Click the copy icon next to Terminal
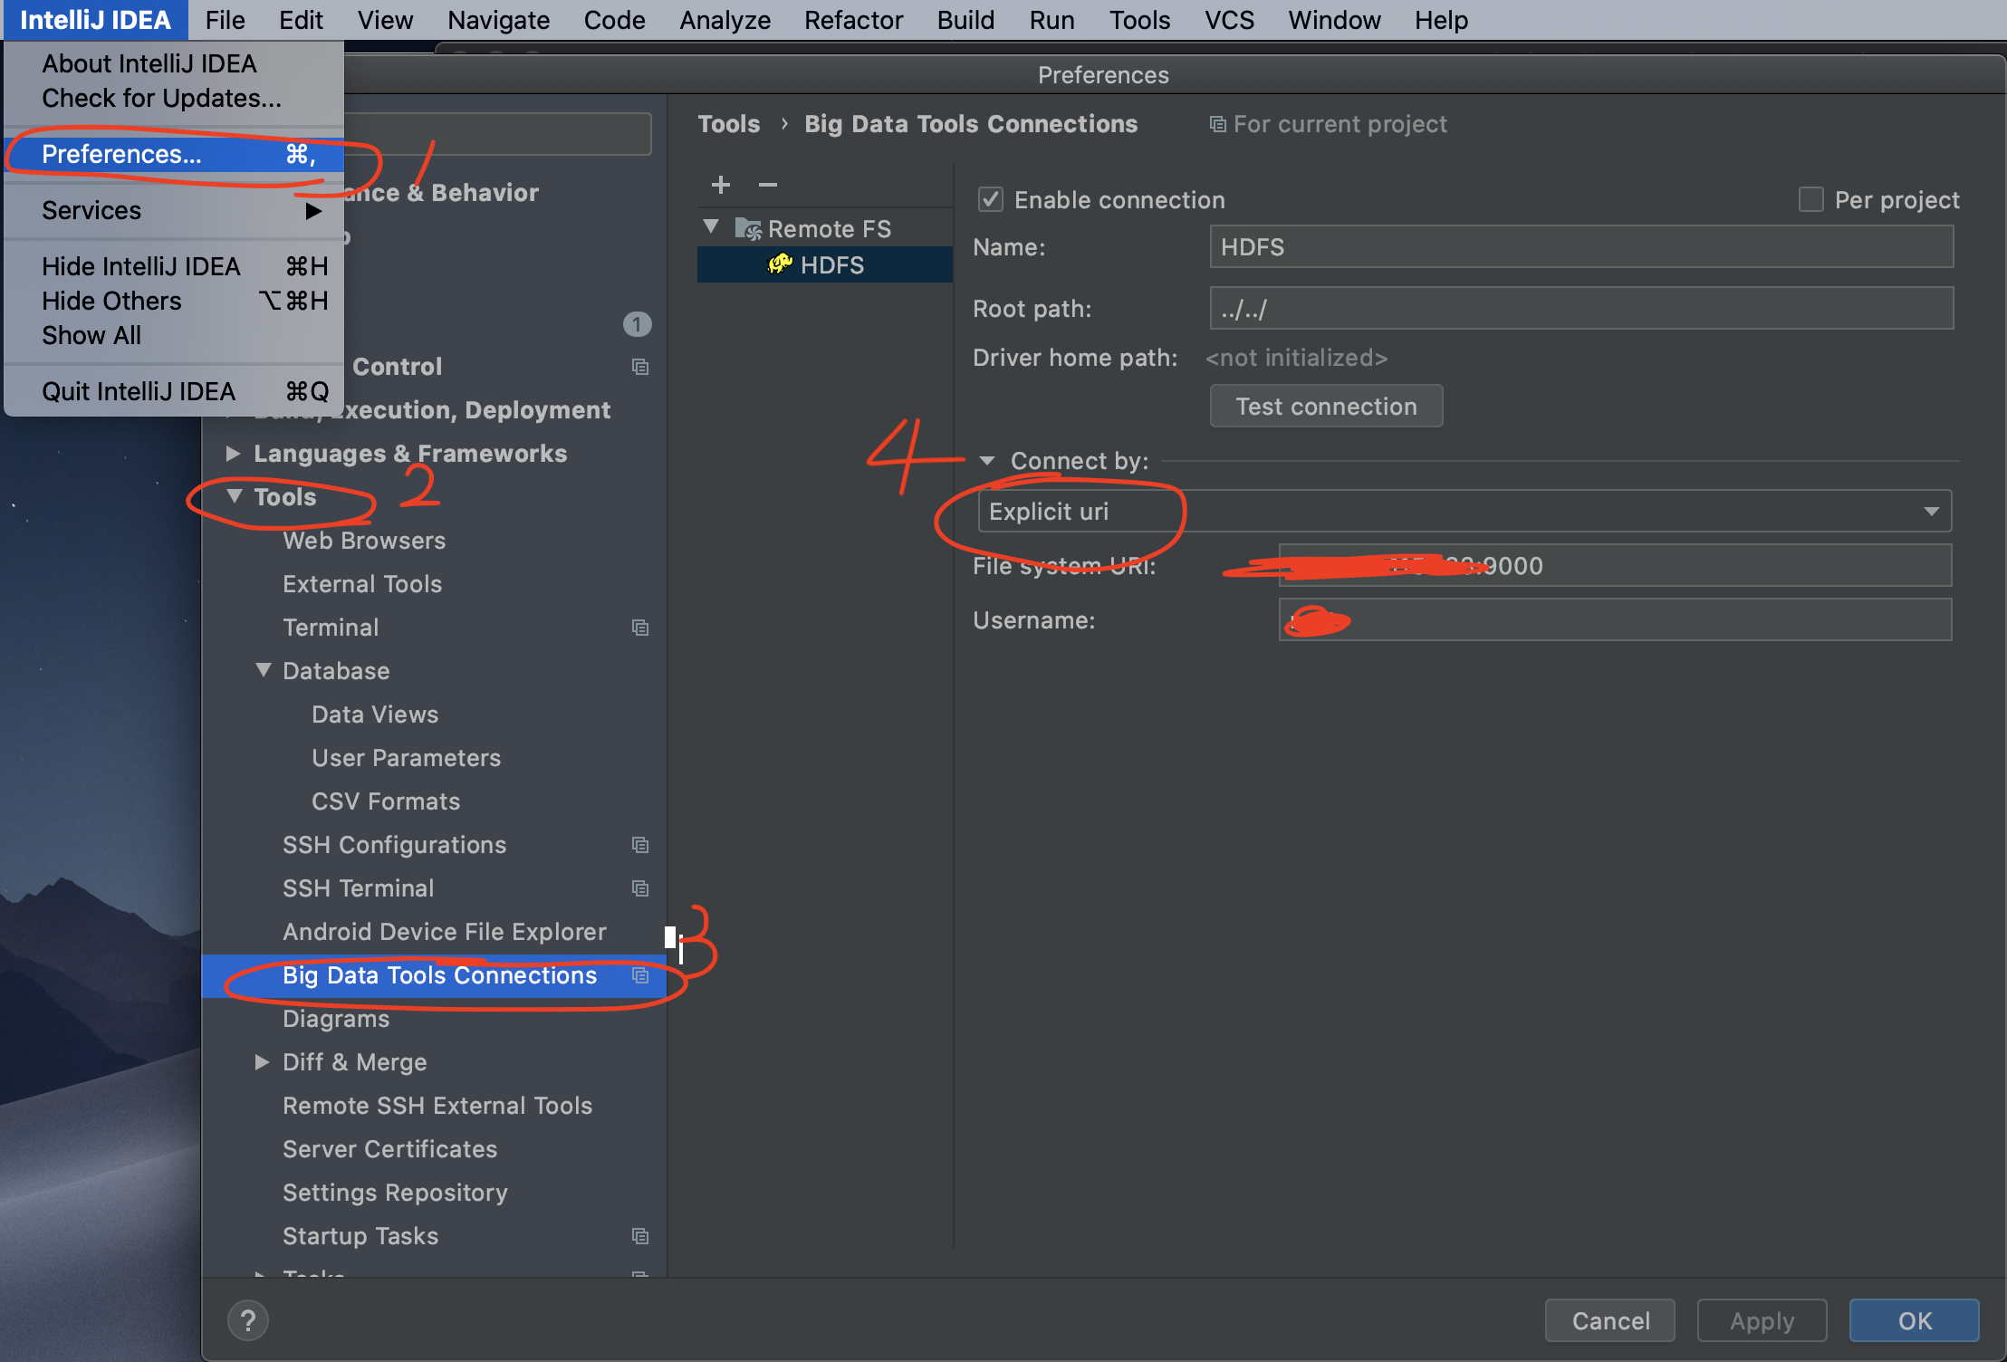Screen dimensions: 2007x1362 tap(640, 627)
